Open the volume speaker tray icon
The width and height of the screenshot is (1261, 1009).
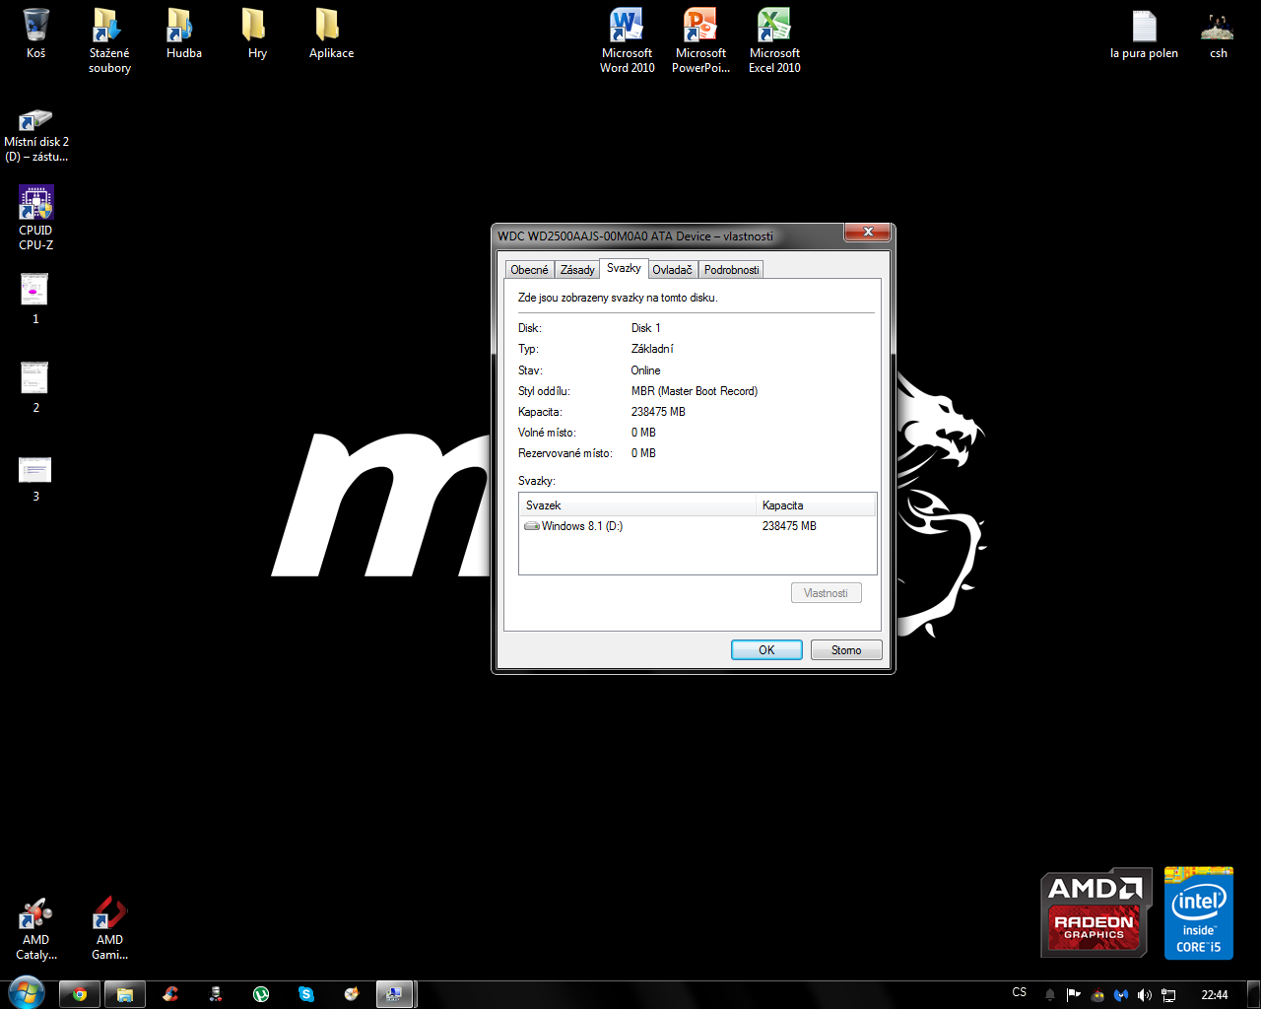click(1144, 994)
